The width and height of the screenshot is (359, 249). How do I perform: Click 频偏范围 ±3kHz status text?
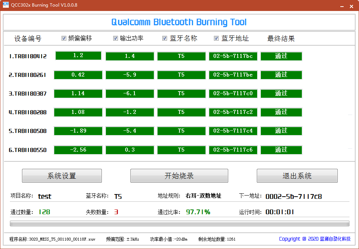click(122, 239)
